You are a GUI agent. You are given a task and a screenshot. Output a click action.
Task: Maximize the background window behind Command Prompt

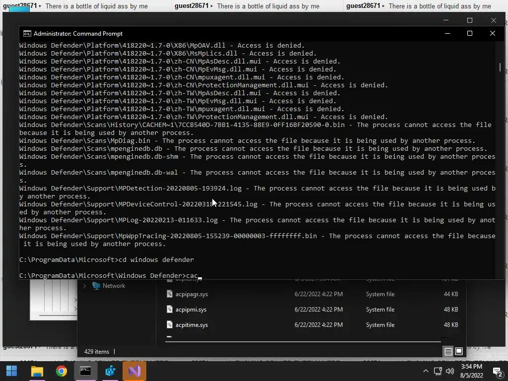pyautogui.click(x=470, y=20)
